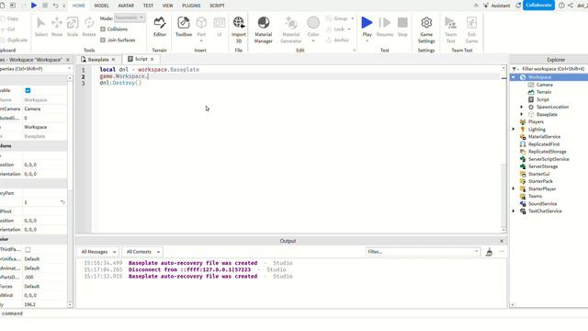Click the Color tool icon
Screen dimensions: 588x331
tap(313, 23)
